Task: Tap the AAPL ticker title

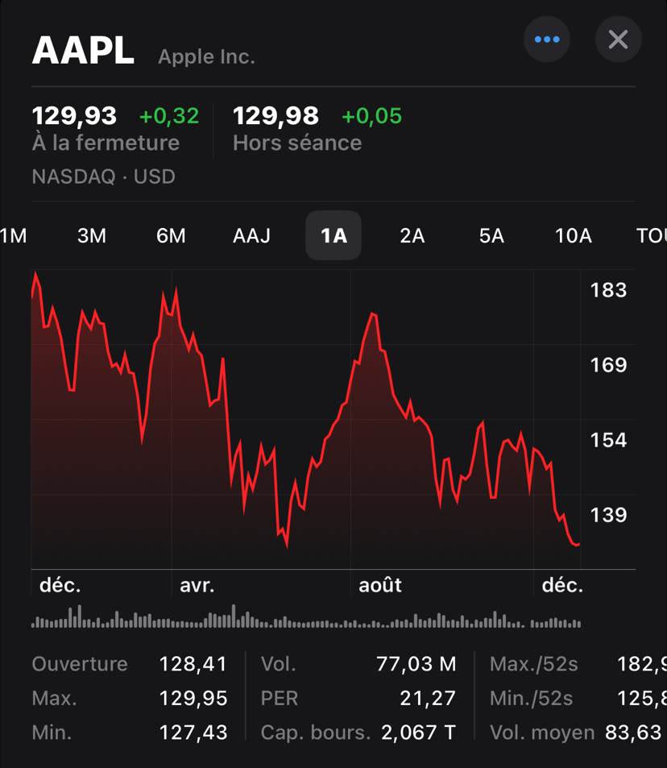Action: pos(83,50)
